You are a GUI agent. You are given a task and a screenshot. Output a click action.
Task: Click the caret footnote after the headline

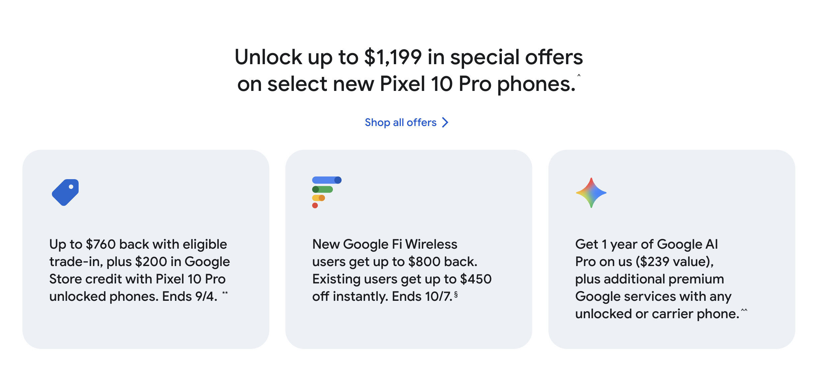(x=579, y=75)
